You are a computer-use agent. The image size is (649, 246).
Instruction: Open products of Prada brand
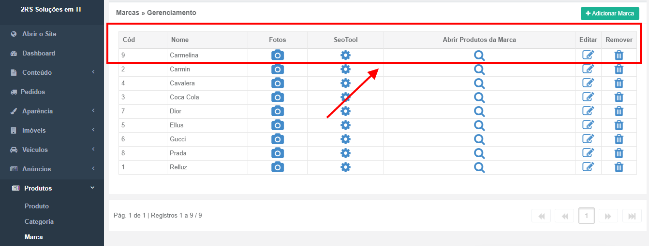479,153
